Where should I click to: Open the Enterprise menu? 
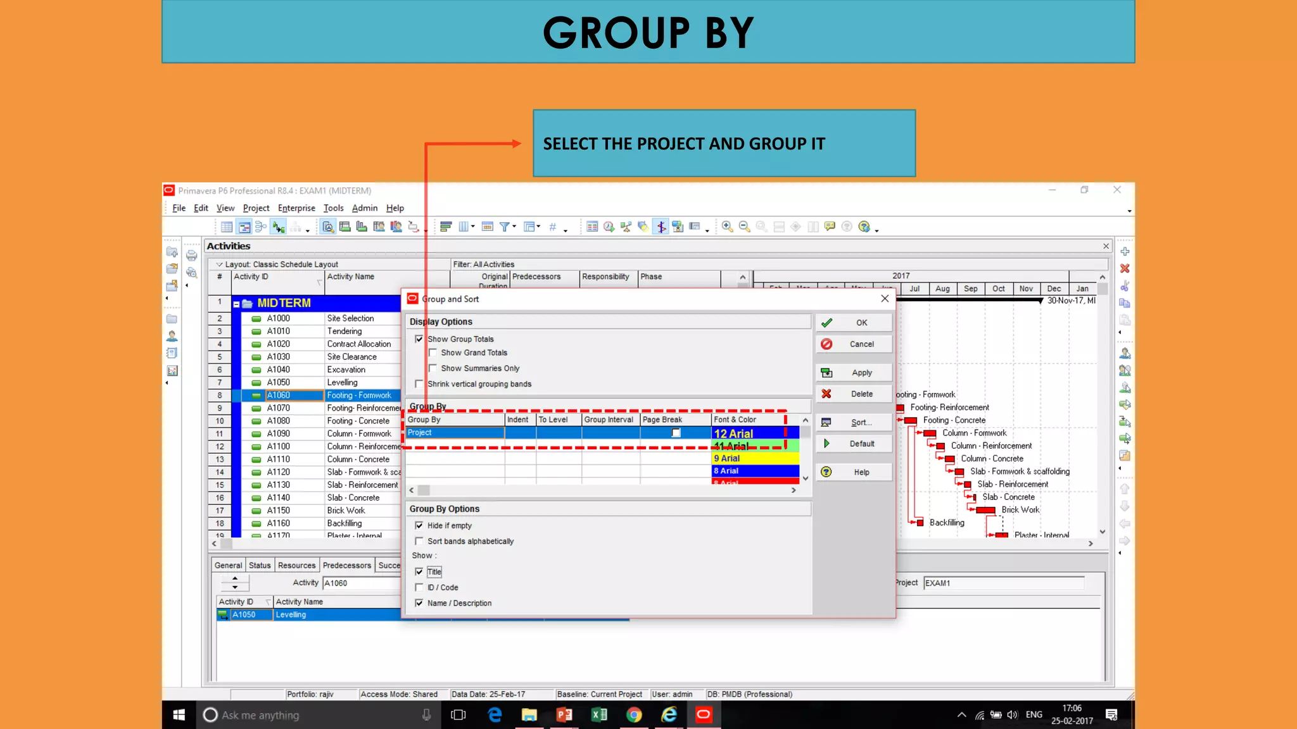(x=296, y=208)
